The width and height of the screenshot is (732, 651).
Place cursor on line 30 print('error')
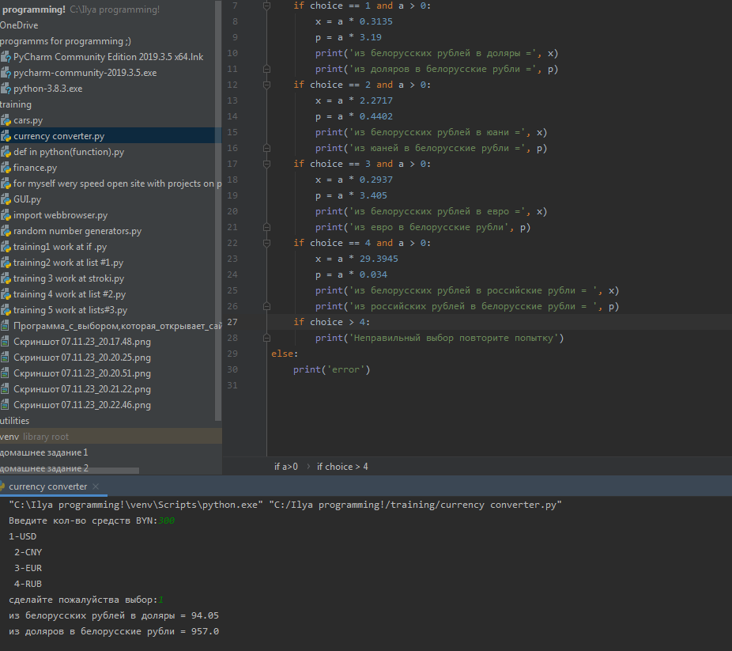(x=332, y=369)
